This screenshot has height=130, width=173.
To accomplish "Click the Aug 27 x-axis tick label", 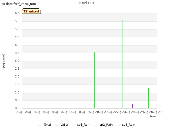I will [157, 112].
